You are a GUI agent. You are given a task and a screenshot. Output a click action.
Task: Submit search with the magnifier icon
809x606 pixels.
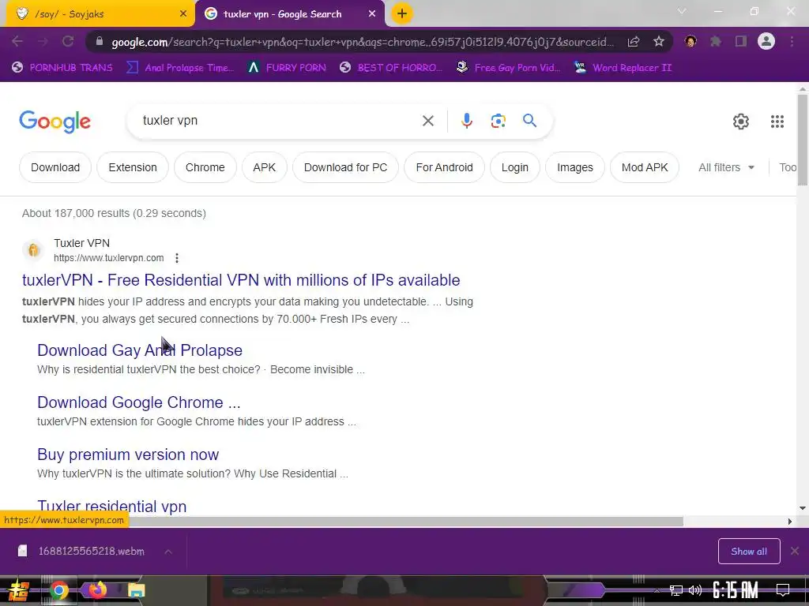529,121
